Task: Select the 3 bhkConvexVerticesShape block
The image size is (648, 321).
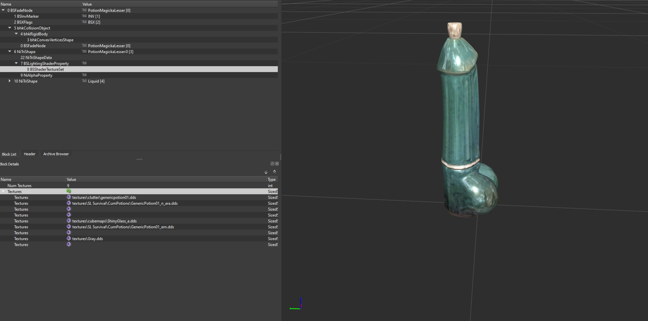Action: (50, 40)
